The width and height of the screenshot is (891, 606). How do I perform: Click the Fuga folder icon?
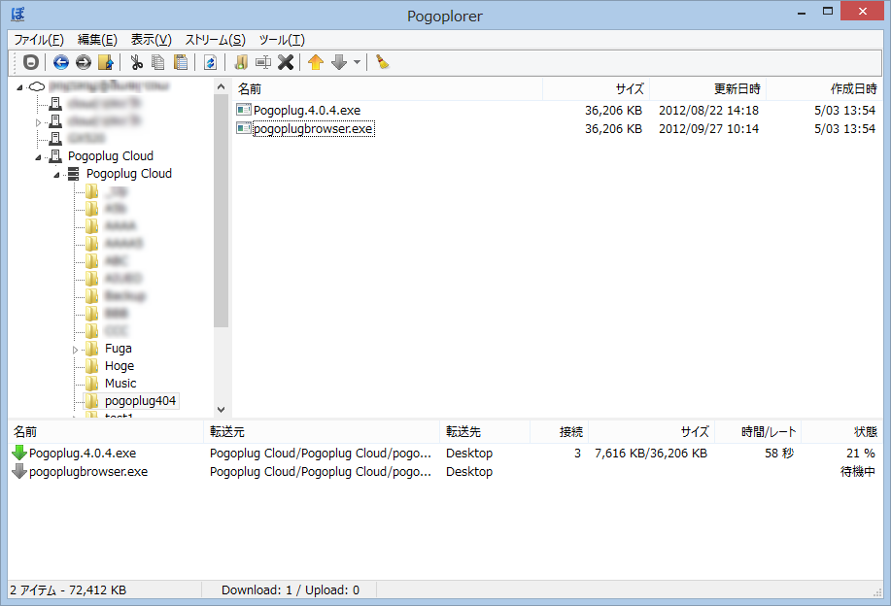point(91,348)
